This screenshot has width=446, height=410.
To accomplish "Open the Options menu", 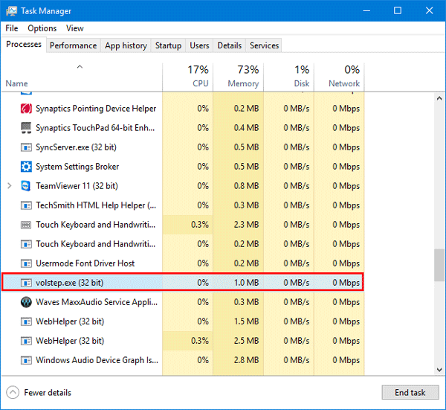I will coord(42,28).
